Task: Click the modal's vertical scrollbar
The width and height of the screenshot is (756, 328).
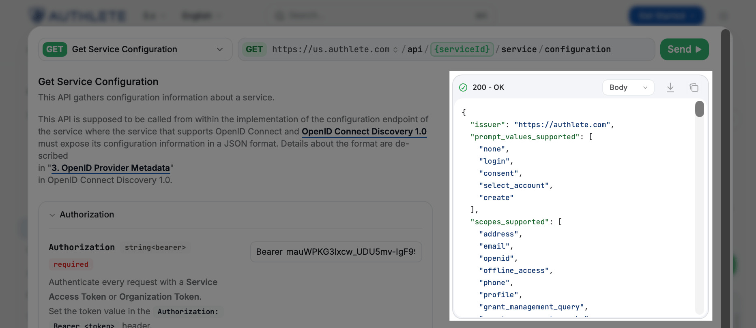Action: [x=726, y=178]
